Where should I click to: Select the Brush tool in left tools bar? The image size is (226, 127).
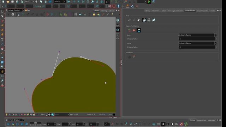[x=2, y=21]
